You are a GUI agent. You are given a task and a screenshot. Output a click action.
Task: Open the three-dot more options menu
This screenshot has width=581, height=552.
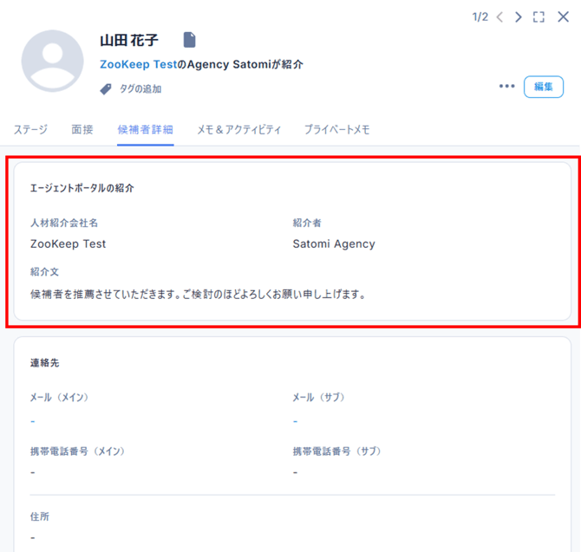506,87
